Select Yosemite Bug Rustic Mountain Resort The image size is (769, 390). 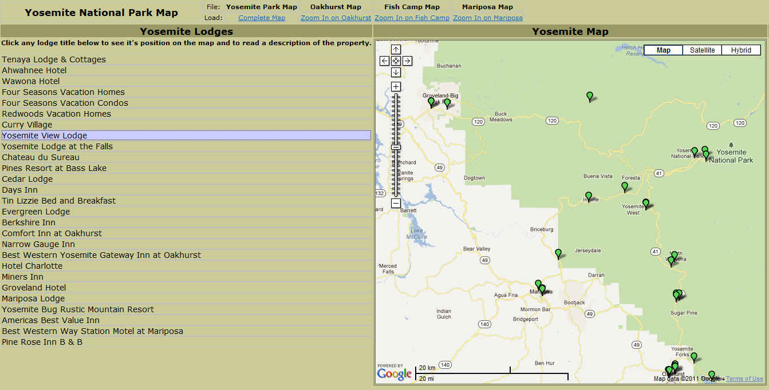[x=186, y=309]
